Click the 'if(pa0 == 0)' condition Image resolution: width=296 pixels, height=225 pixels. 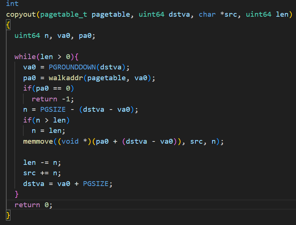point(49,88)
